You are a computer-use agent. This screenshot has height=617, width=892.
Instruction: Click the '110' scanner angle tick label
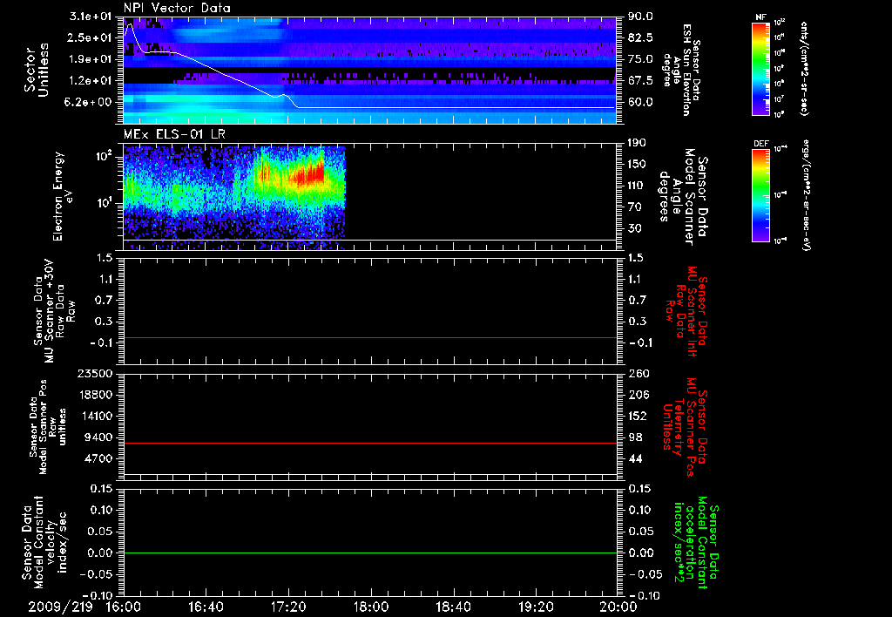[637, 186]
